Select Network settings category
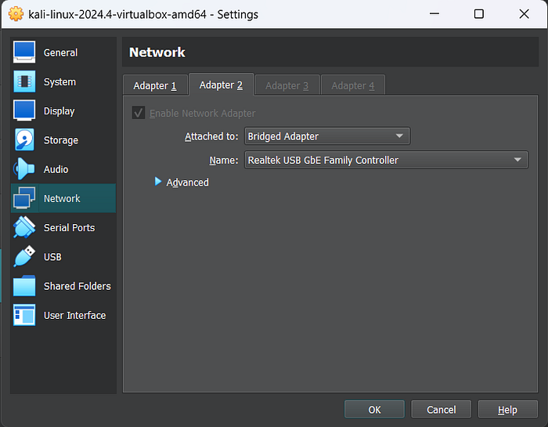 [63, 198]
